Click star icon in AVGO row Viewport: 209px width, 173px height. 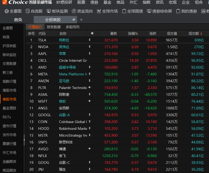(x=90, y=149)
